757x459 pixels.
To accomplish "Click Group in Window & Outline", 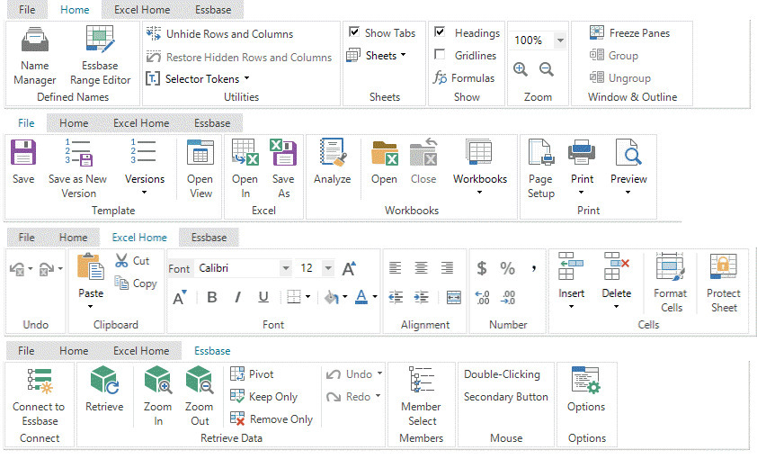I will click(614, 56).
